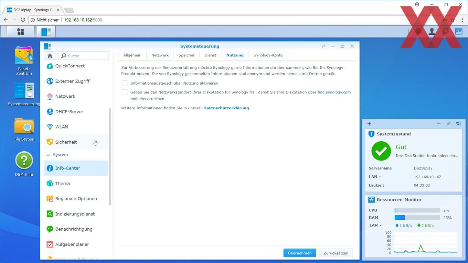Screen dimensions: 468x263
Task: Switch to the Synology-Konto tab
Action: (268, 55)
